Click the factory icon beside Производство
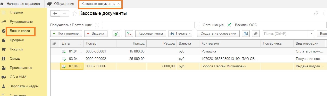The height and width of the screenshot is (96, 327). [4, 68]
